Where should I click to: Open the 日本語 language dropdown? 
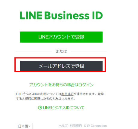pos(24,126)
